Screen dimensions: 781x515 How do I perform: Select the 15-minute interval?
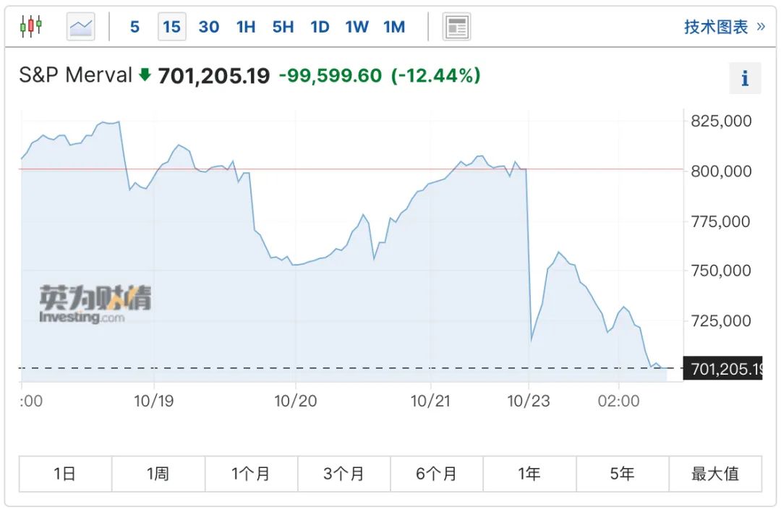click(x=171, y=27)
